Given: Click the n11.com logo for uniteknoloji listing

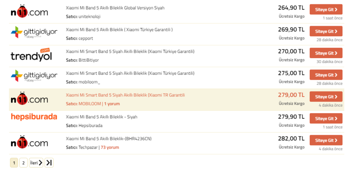Looking at the screenshot, I should [29, 11].
